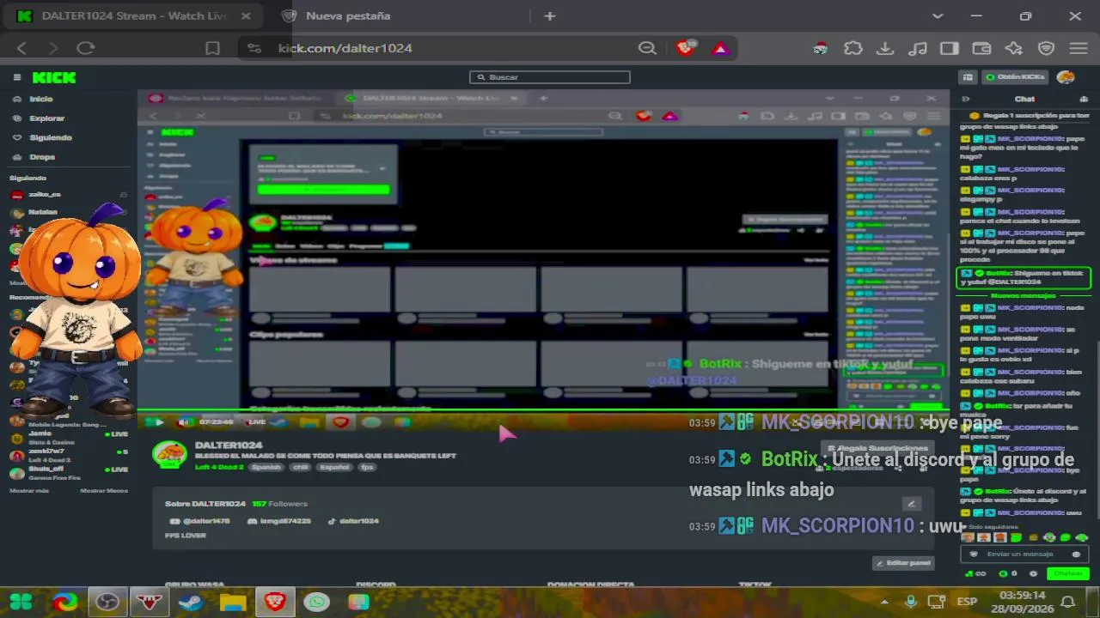Open Steam from taskbar
This screenshot has height=618, width=1100.
pos(191,602)
